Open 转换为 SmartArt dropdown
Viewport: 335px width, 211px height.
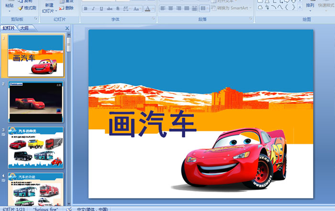(231, 8)
